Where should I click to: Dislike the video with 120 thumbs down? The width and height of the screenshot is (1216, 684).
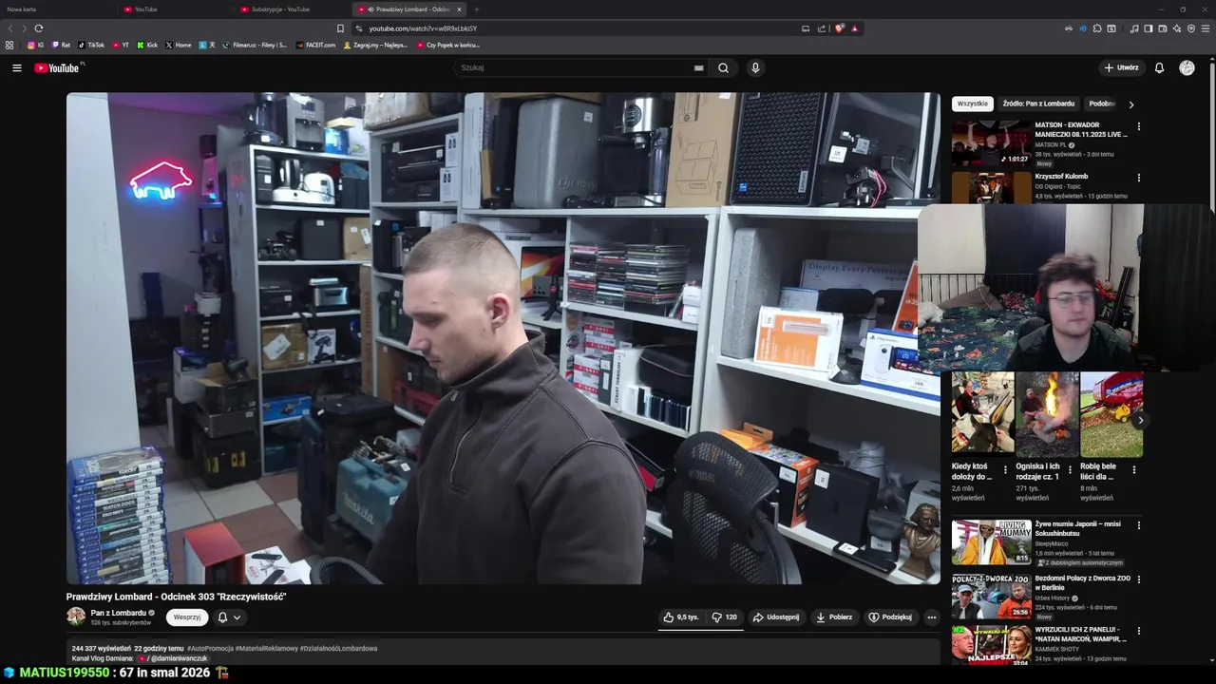(x=725, y=617)
